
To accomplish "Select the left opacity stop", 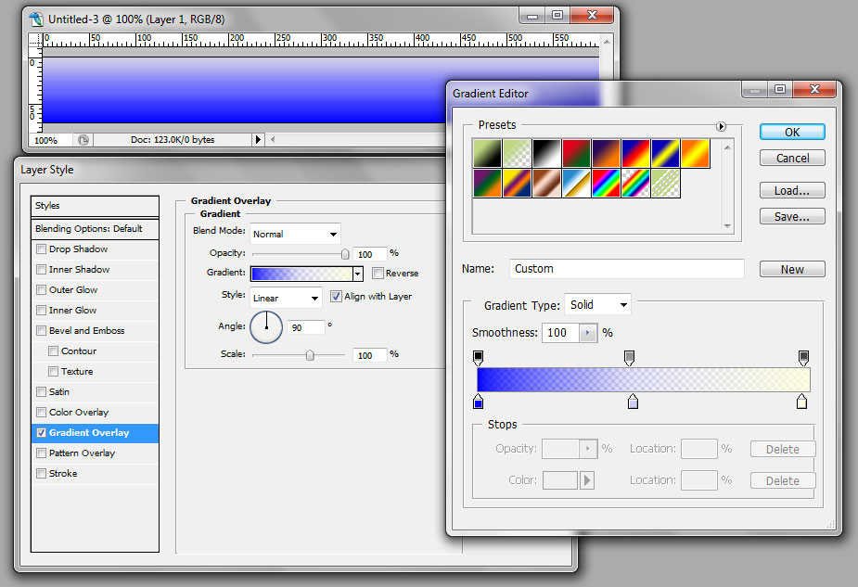I will click(479, 358).
